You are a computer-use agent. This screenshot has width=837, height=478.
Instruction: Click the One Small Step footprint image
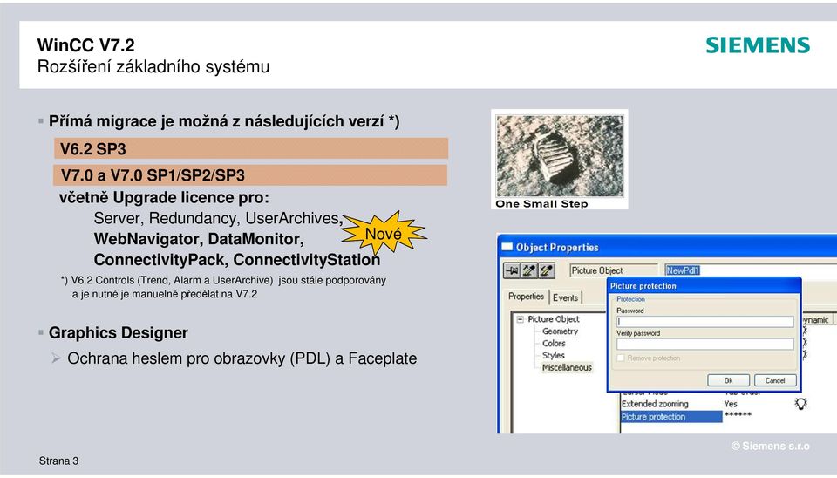click(x=560, y=159)
